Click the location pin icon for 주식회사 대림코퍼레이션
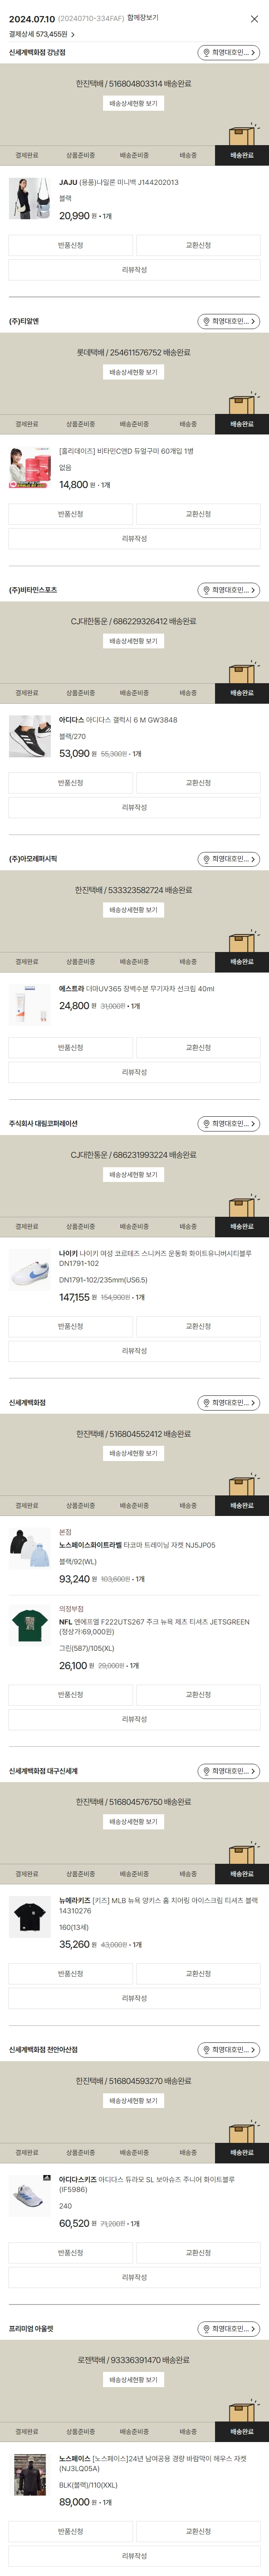The height and width of the screenshot is (2576, 269). coord(207,1124)
